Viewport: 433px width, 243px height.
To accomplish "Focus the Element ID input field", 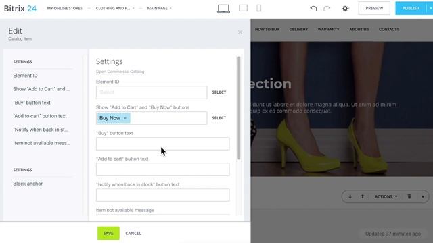I will tap(152, 92).
